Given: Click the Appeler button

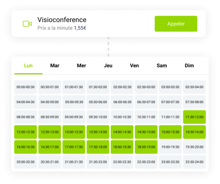Looking at the screenshot, I should tap(176, 24).
